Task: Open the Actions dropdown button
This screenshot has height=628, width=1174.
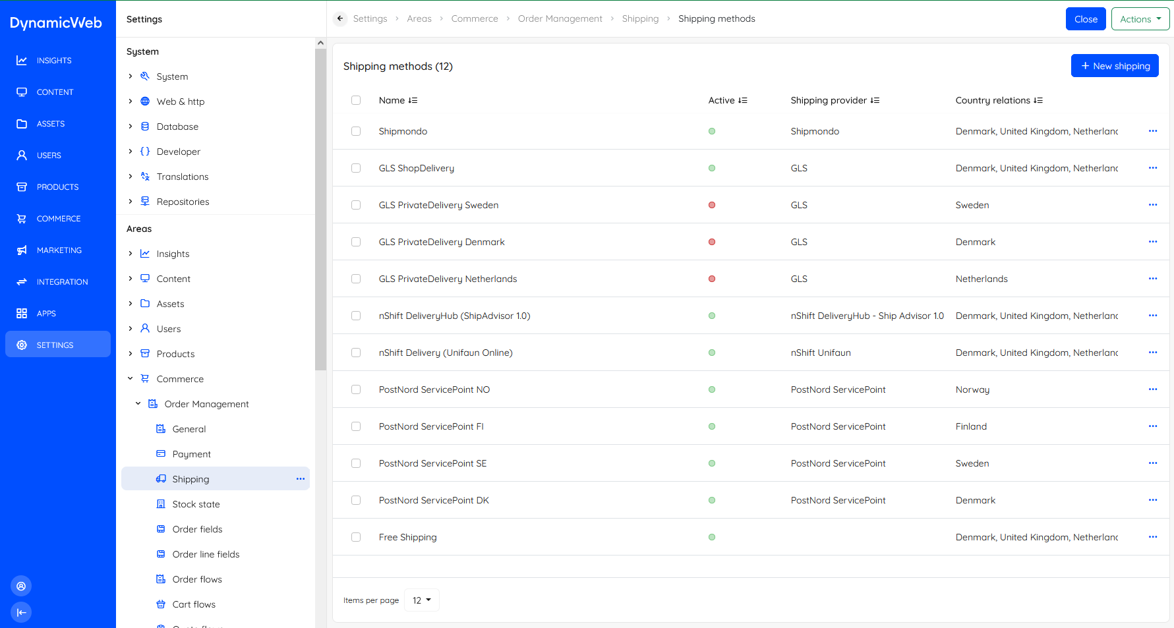Action: point(1140,19)
